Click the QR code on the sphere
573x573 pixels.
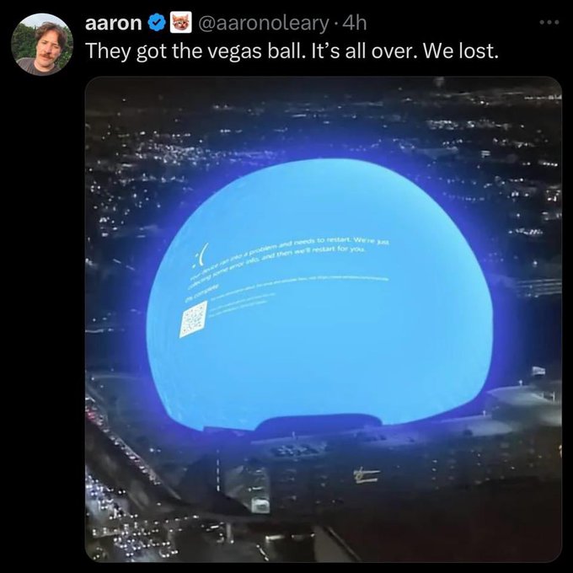pos(193,319)
